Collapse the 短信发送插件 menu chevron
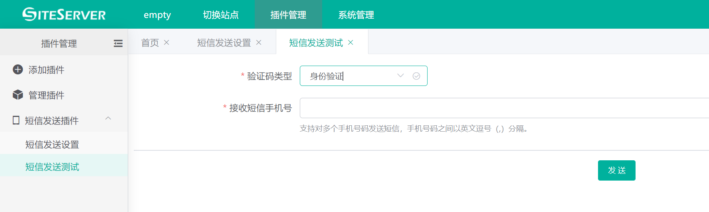The width and height of the screenshot is (709, 212). point(108,119)
